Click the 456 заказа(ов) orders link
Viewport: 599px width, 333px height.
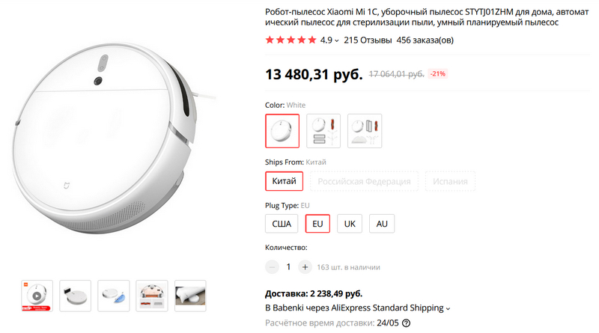point(426,40)
